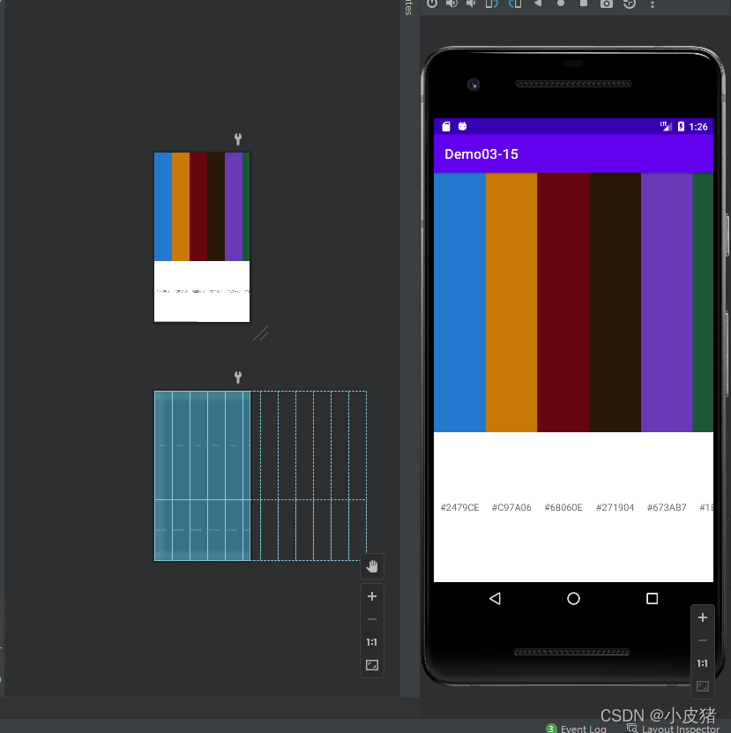Image resolution: width=731 pixels, height=733 pixels.
Task: Rotate the emulator device left
Action: (x=492, y=4)
